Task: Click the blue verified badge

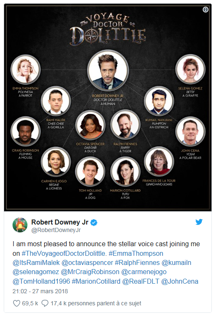Action: pos(94,222)
